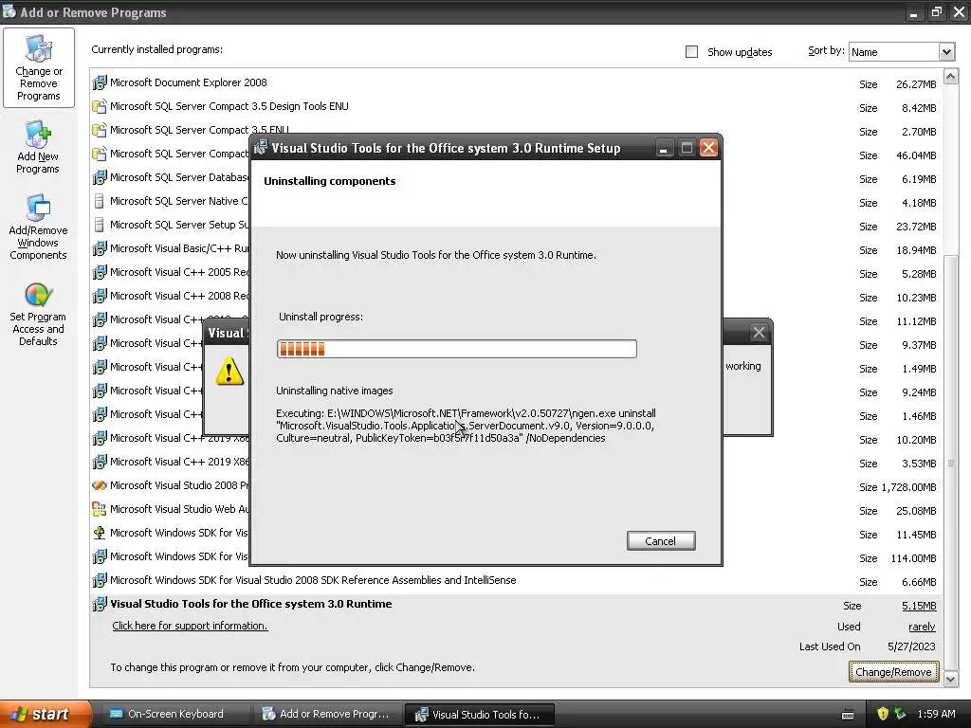Click the Last Used On date 5/27/2023
The width and height of the screenshot is (971, 728).
tap(911, 646)
